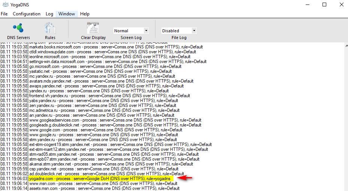Open the Window menu
This screenshot has height=191, width=348.
[x=67, y=14]
